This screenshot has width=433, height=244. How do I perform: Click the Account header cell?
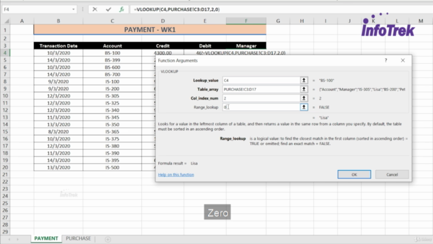pos(112,46)
